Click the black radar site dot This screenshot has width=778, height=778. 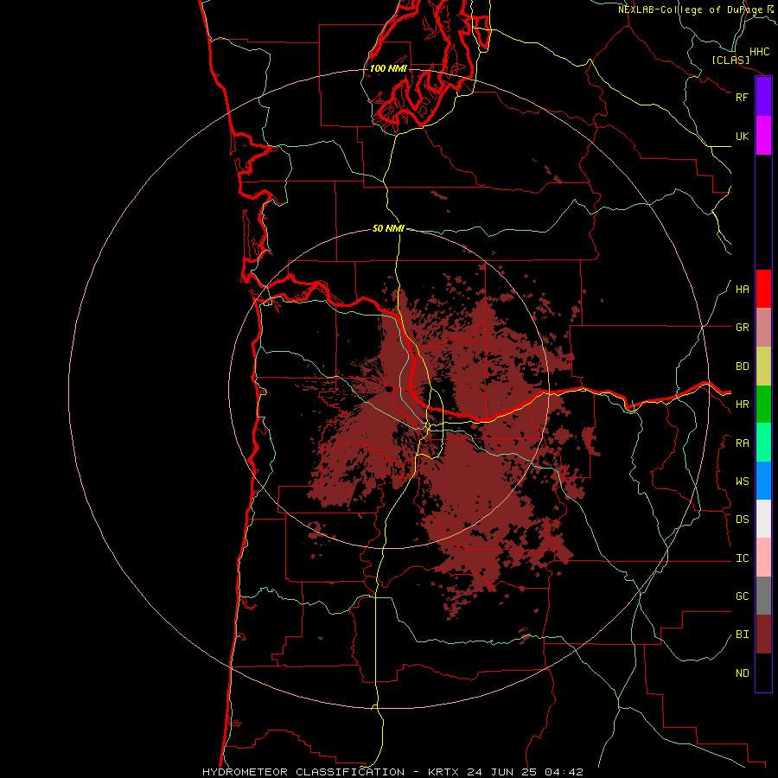click(x=389, y=390)
